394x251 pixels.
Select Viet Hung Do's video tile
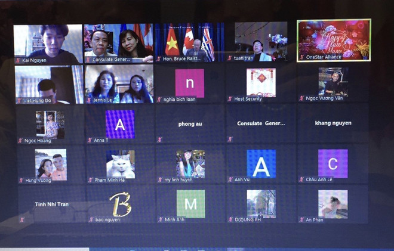49,82
